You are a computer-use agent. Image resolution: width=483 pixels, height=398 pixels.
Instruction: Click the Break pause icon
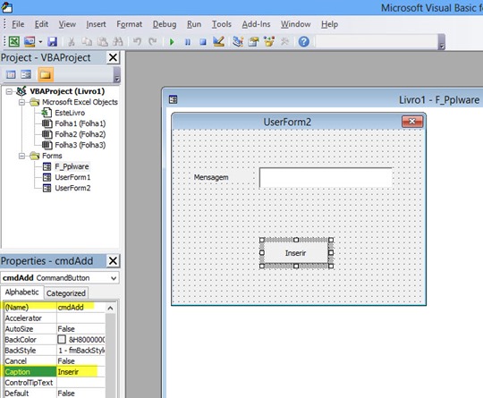click(187, 41)
